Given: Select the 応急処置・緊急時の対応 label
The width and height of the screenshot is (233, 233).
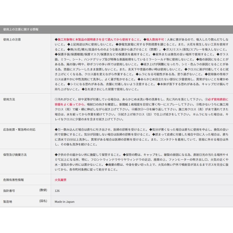Looking at the screenshot, I should tap(19, 130).
